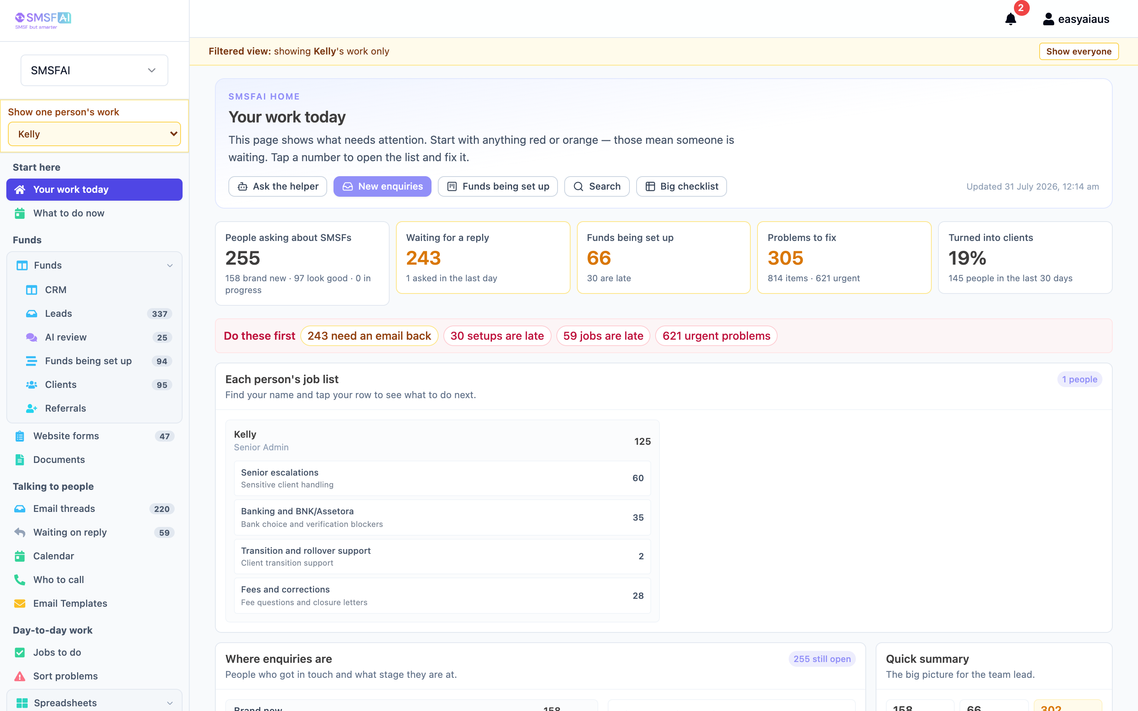Open Banking and BNK/Assetora row
The width and height of the screenshot is (1138, 711).
click(443, 517)
